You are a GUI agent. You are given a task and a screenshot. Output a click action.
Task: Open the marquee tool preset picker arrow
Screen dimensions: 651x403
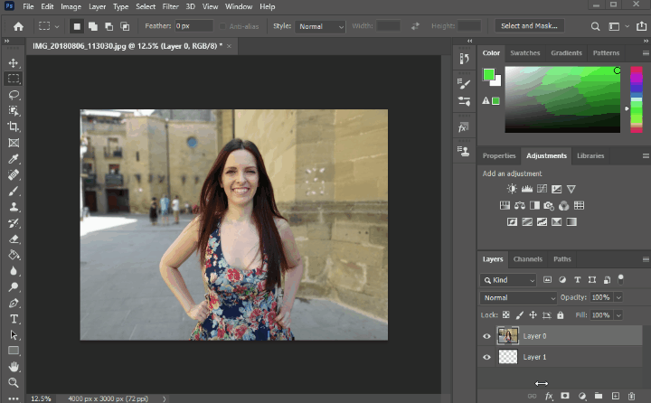tap(56, 26)
